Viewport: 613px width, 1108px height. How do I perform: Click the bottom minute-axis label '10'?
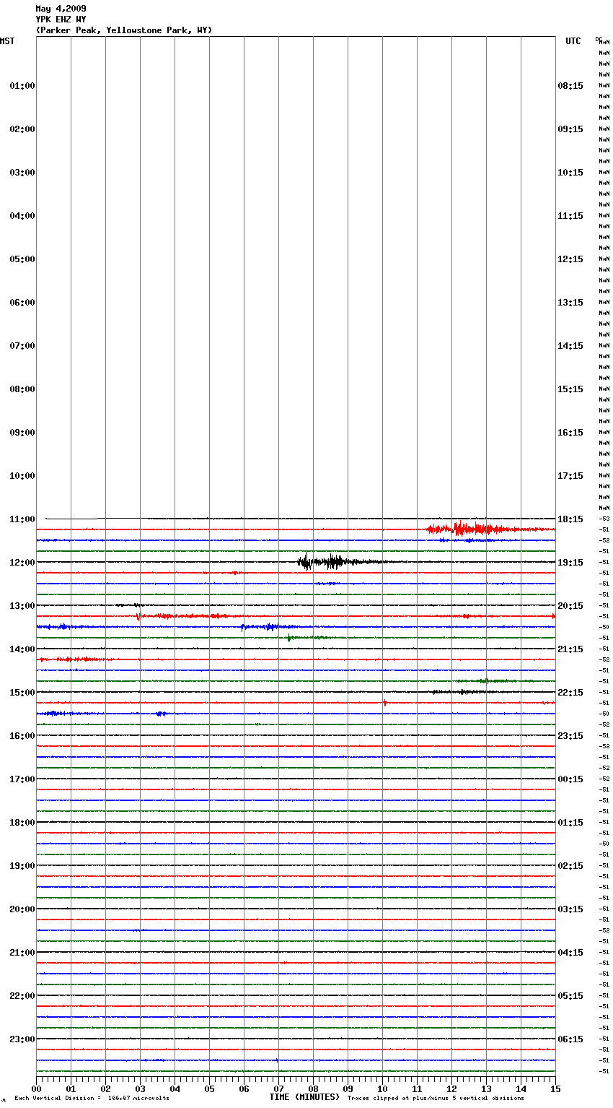(x=382, y=1089)
